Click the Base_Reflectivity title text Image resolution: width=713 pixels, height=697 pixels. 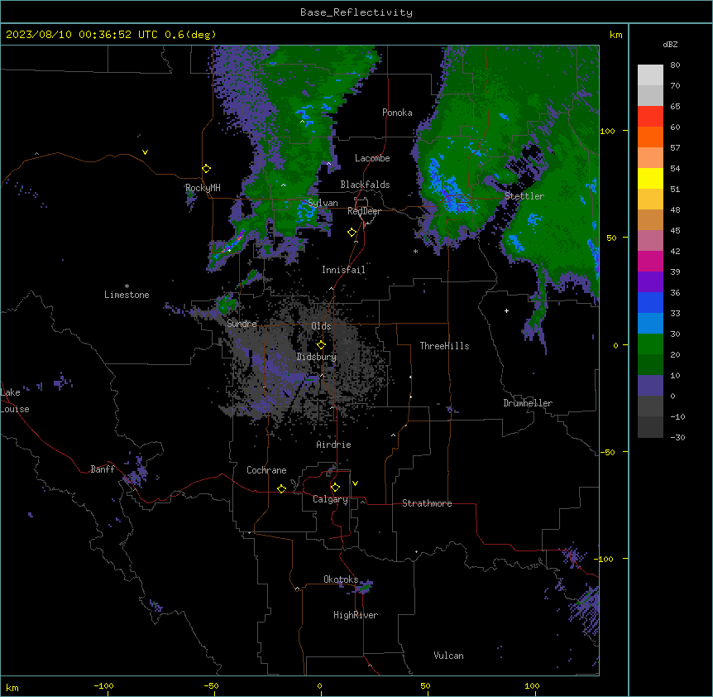356,12
